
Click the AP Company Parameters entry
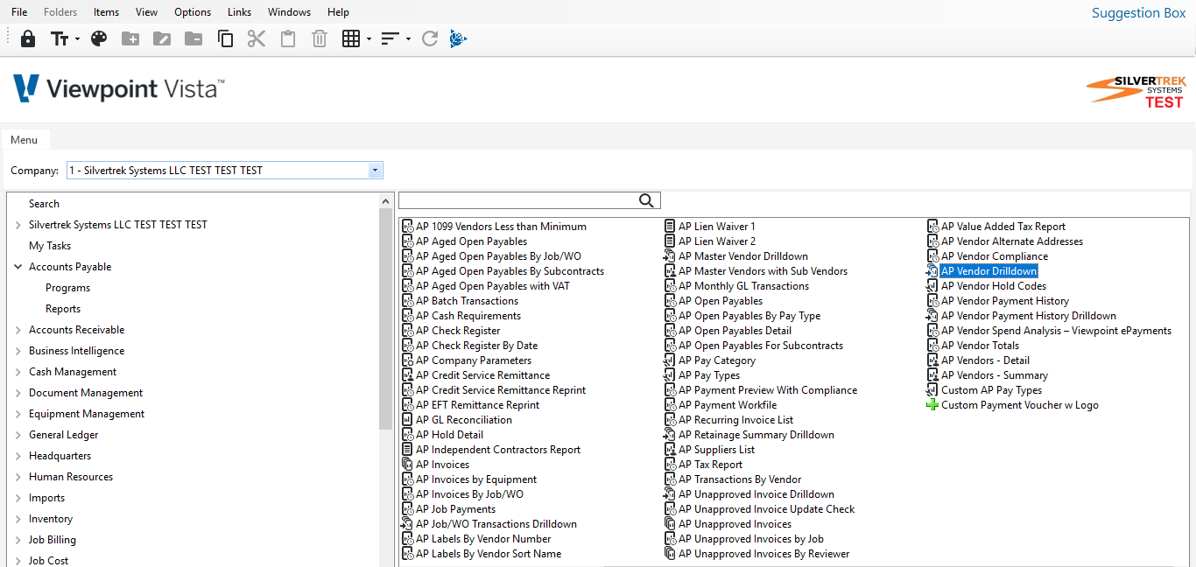[x=474, y=360]
